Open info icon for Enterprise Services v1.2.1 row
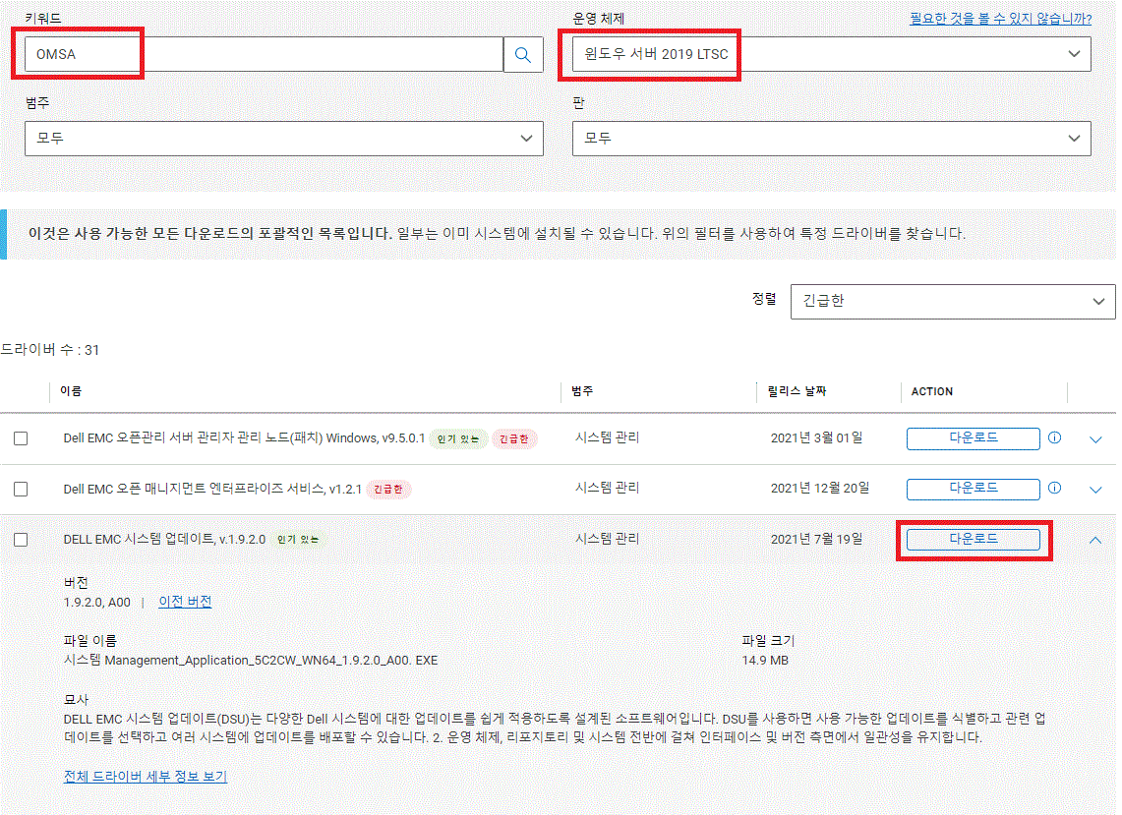This screenshot has height=815, width=1122. [x=1055, y=488]
